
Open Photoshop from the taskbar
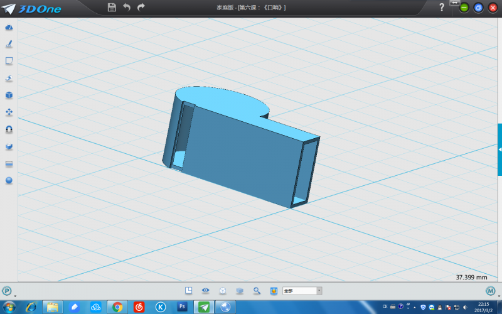tap(182, 307)
